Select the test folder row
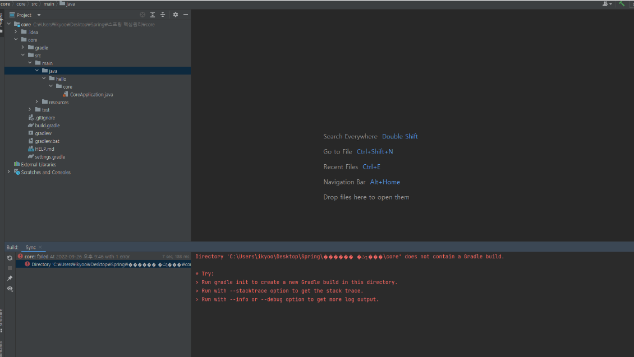Image resolution: width=634 pixels, height=357 pixels. (98, 110)
